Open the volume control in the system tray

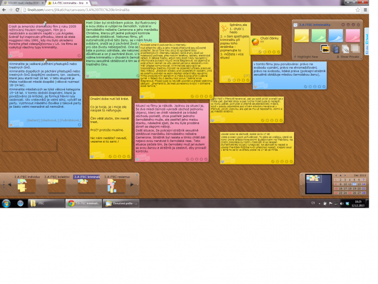[x=341, y=204]
